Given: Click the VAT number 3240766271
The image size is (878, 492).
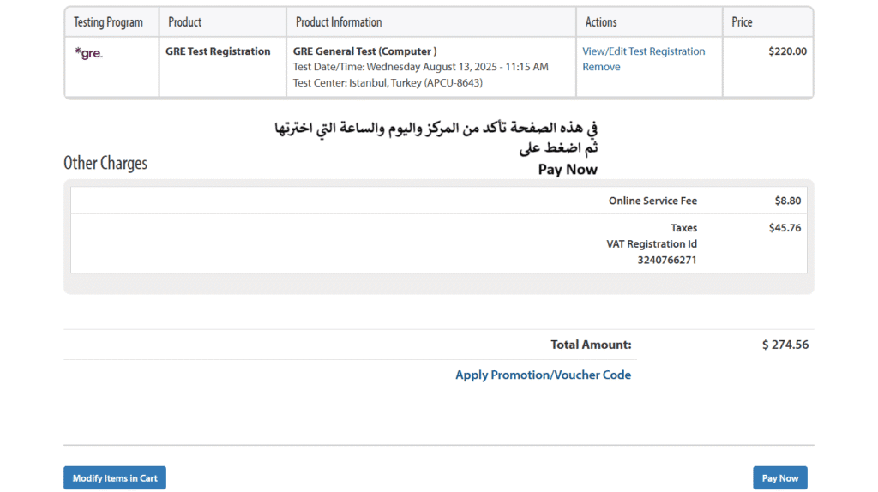Looking at the screenshot, I should tap(667, 261).
